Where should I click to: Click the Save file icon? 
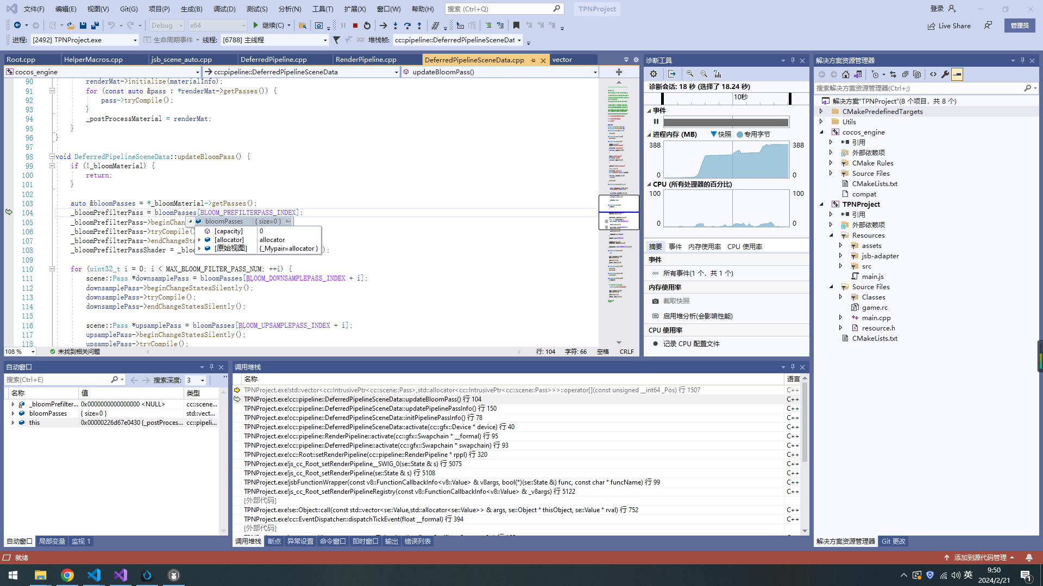83,26
